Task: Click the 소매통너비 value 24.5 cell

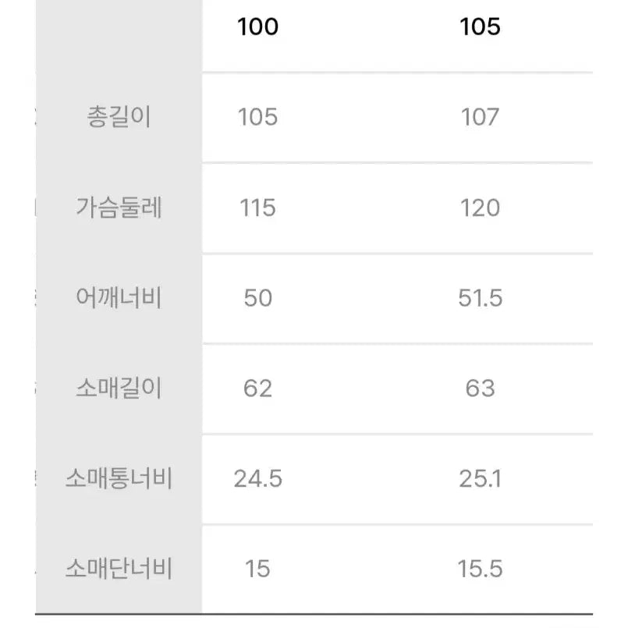Action: [257, 478]
